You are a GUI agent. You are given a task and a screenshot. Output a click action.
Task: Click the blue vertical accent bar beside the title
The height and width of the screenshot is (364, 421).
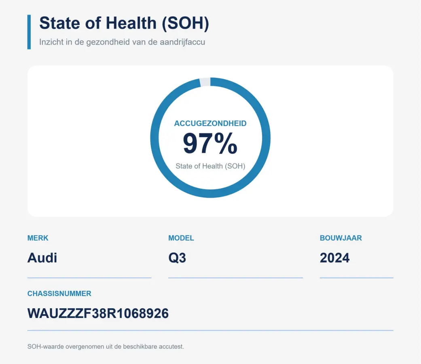click(x=29, y=32)
